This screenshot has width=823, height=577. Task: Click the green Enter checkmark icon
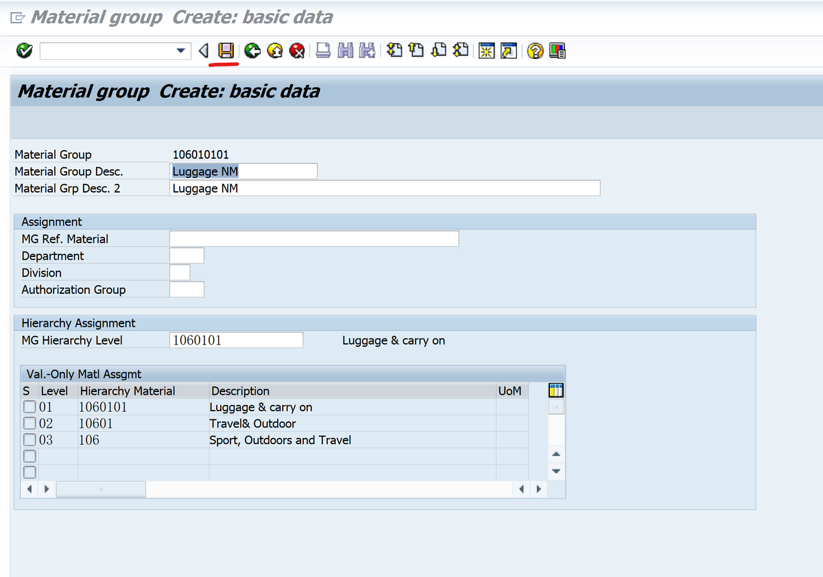(x=23, y=51)
